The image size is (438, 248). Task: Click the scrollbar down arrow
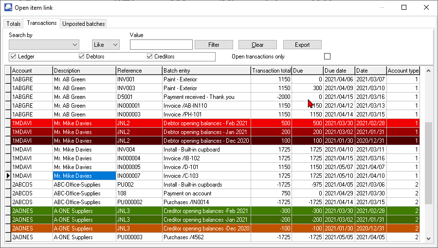[x=428, y=238]
